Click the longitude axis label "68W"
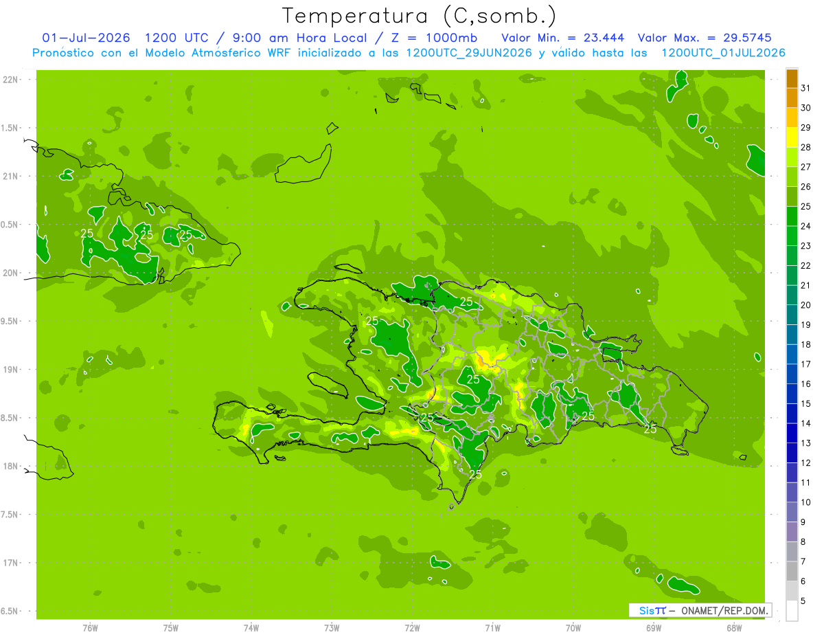824x637 pixels. (x=734, y=628)
